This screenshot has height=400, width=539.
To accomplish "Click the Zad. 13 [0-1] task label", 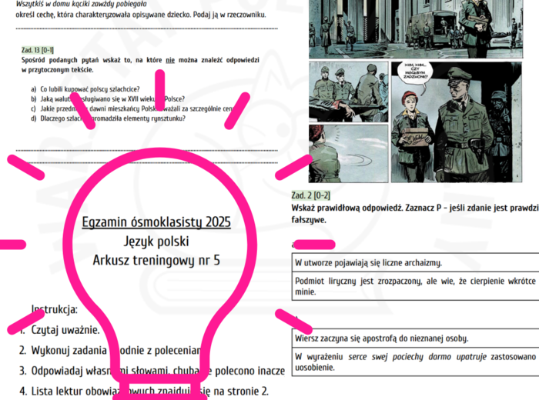I will click(38, 50).
